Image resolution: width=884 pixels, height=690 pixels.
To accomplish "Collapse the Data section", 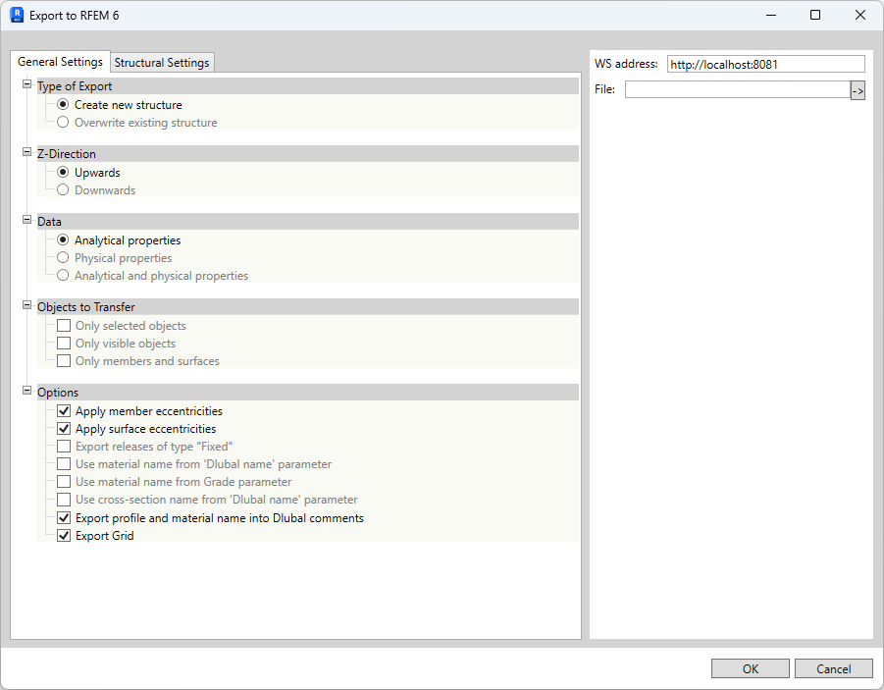I will coord(26,221).
